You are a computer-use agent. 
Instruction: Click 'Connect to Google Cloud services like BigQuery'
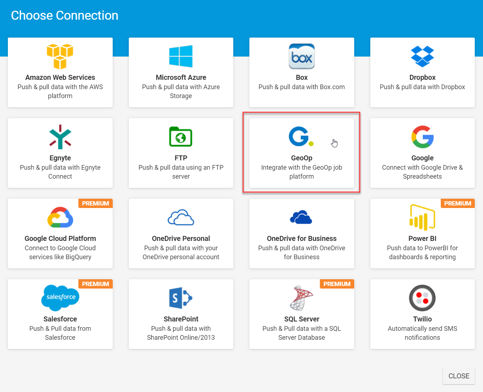[x=60, y=252]
